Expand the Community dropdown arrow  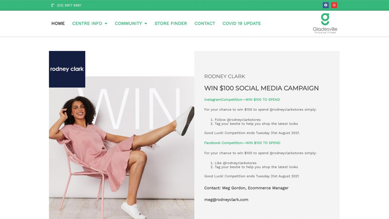(146, 23)
